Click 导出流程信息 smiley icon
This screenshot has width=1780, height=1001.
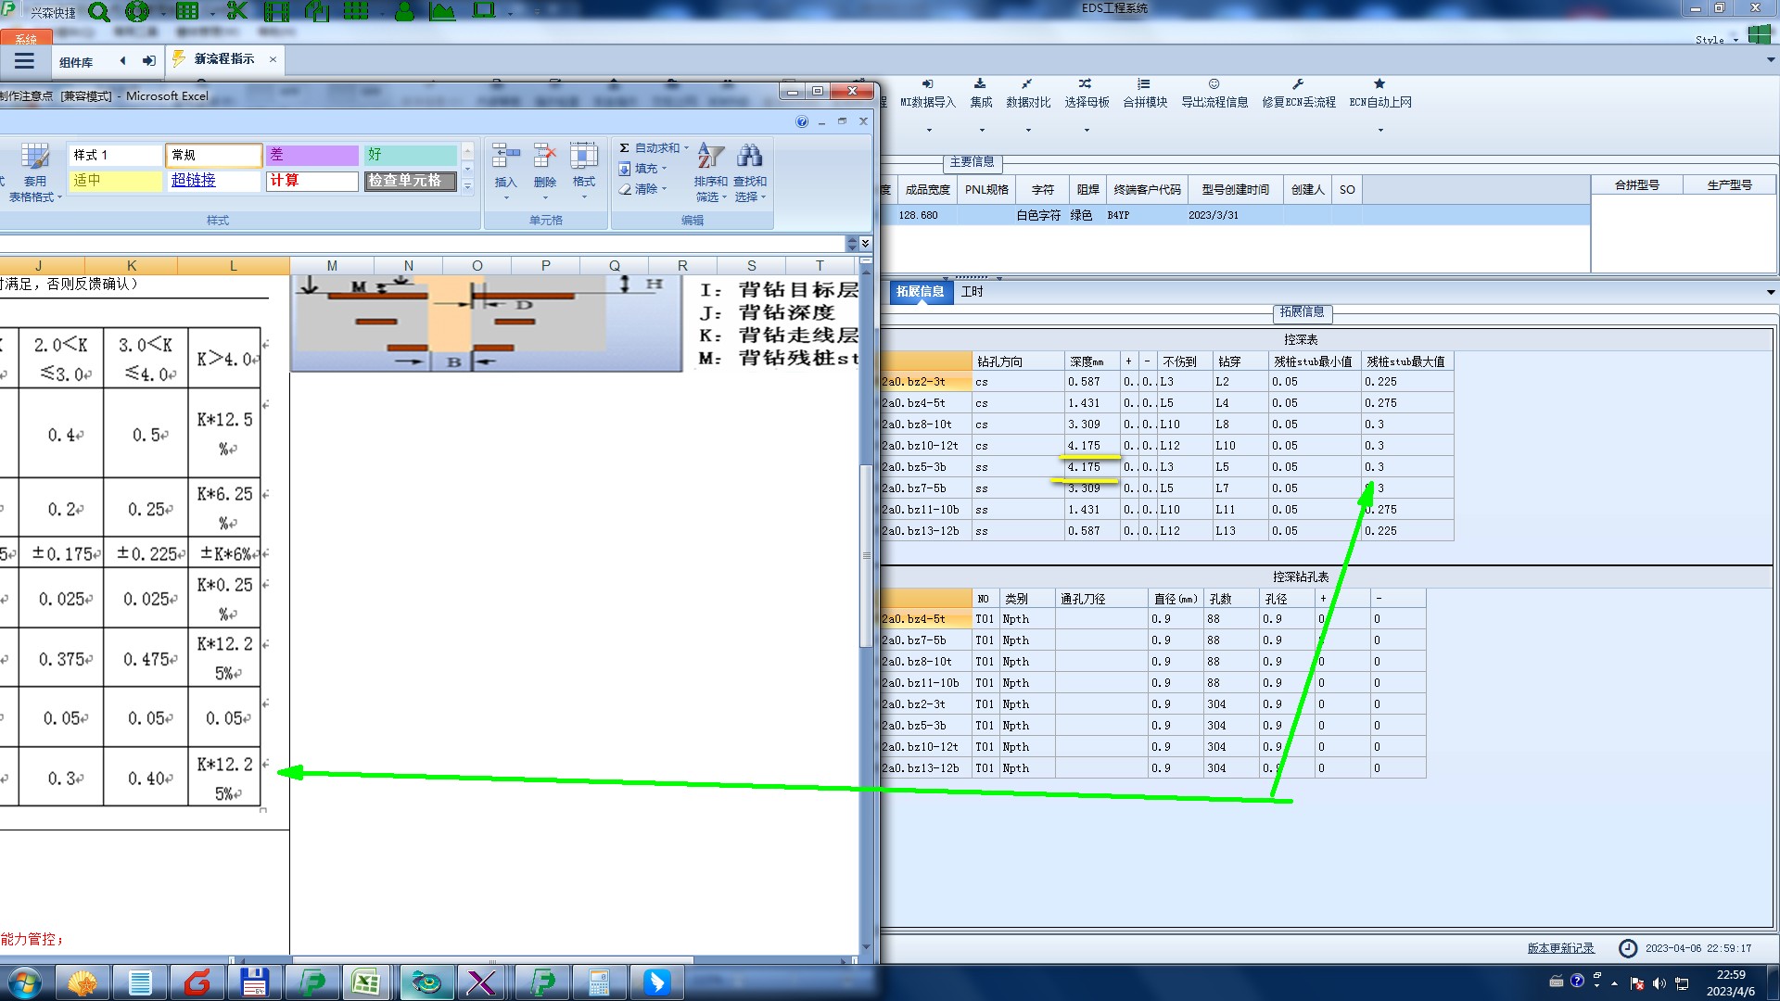point(1214,84)
